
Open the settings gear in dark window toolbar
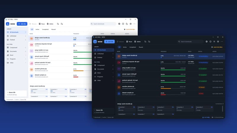pyautogui.click(x=218, y=42)
